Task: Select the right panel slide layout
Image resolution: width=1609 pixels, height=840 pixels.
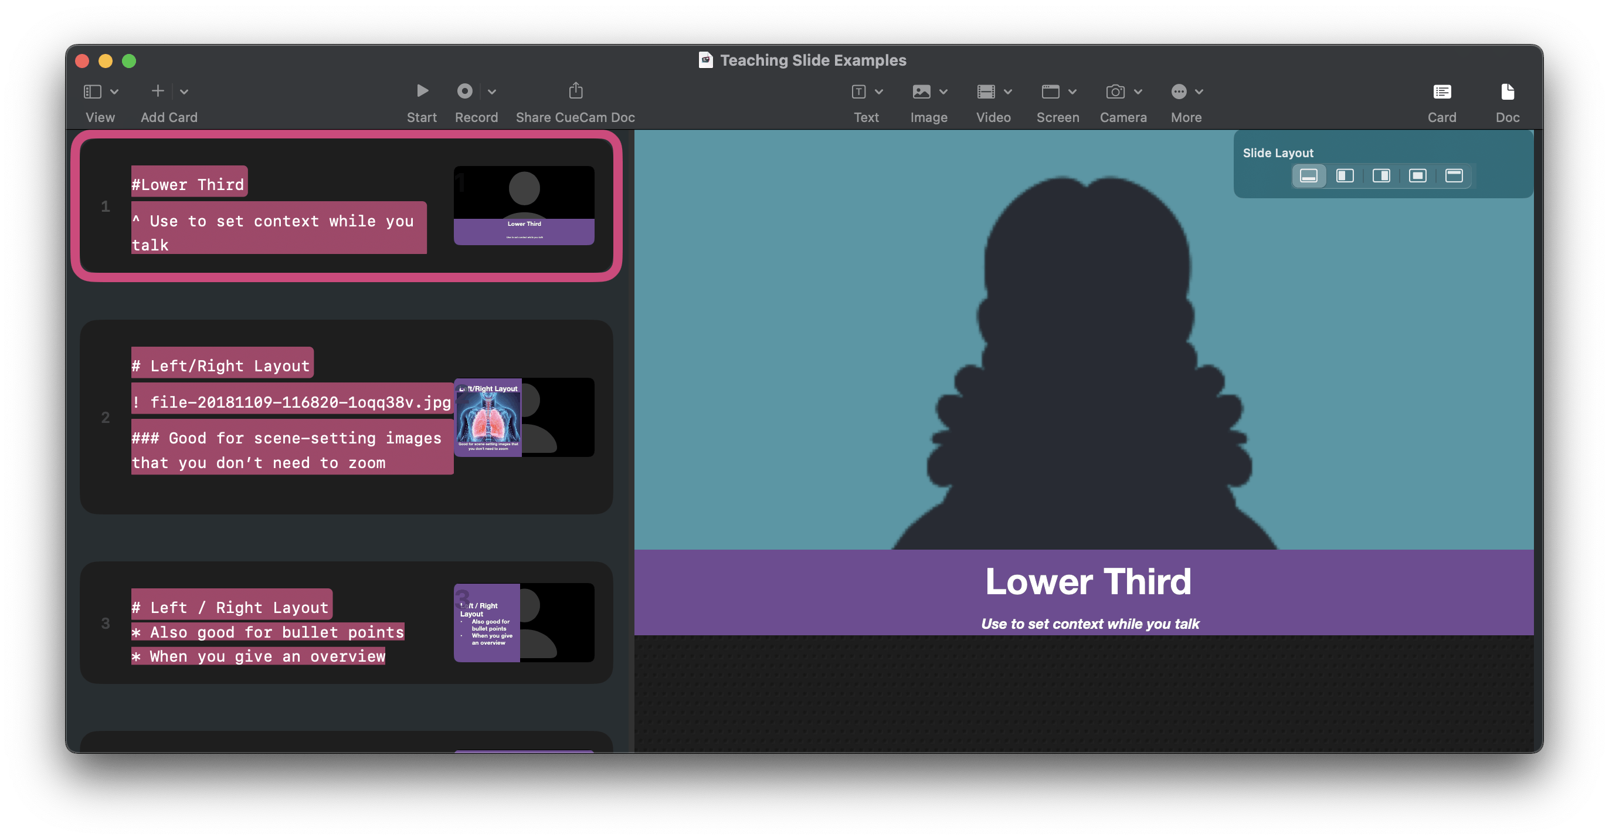Action: (x=1381, y=175)
